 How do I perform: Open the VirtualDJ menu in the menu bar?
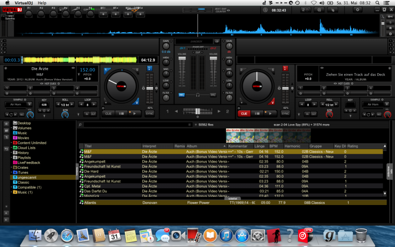click(24, 3)
